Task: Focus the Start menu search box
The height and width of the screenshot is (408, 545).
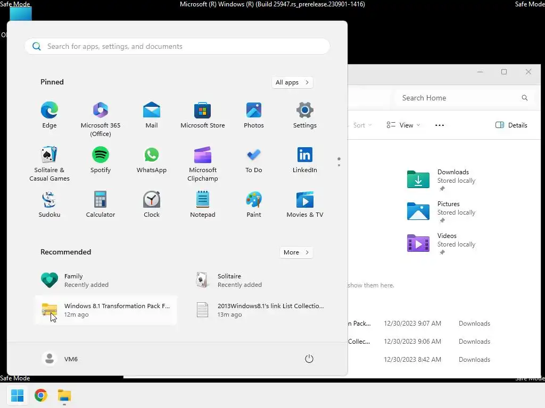Action: [x=177, y=46]
